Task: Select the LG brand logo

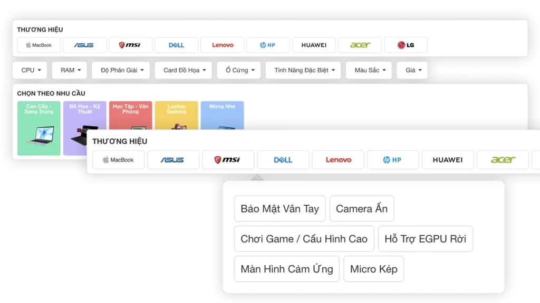Action: [406, 45]
